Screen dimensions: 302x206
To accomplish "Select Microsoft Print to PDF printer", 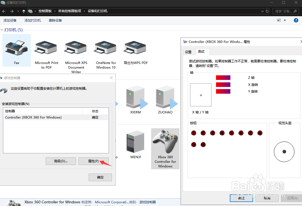I will (x=47, y=54).
